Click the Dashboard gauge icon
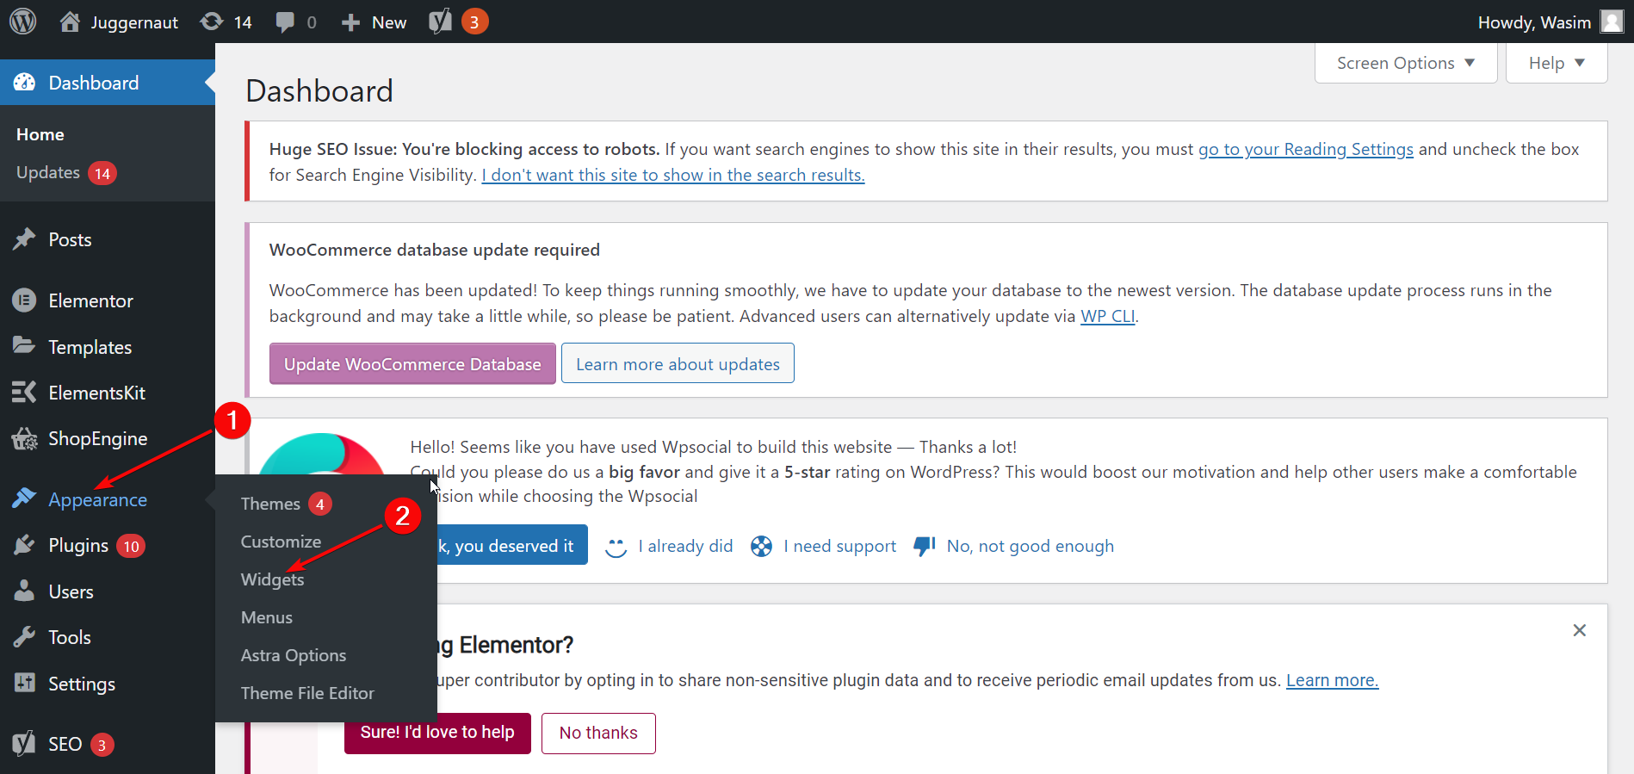The height and width of the screenshot is (774, 1634). click(24, 83)
